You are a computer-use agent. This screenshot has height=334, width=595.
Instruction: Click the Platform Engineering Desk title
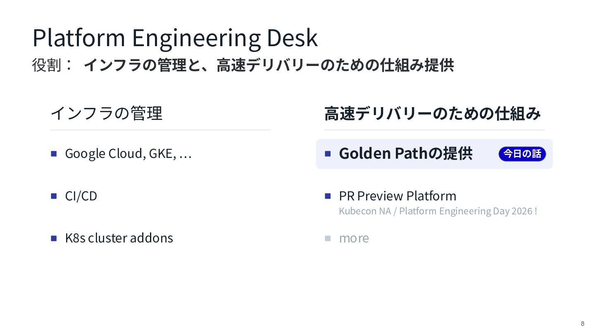tap(175, 38)
